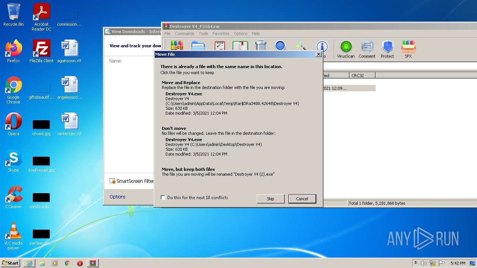Screen dimensions: 477x268
Task: Open the Opera desktop shortcut
Action: (x=13, y=124)
